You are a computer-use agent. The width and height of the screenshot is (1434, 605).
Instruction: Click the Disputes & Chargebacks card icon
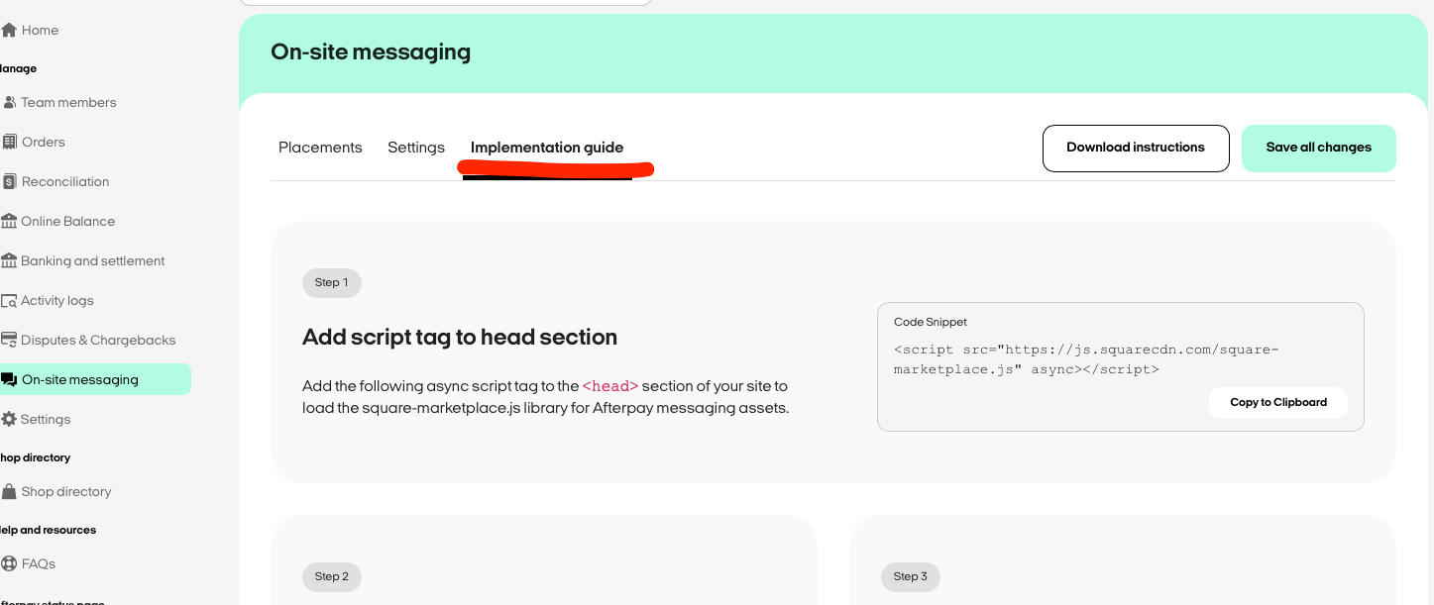pyautogui.click(x=9, y=340)
